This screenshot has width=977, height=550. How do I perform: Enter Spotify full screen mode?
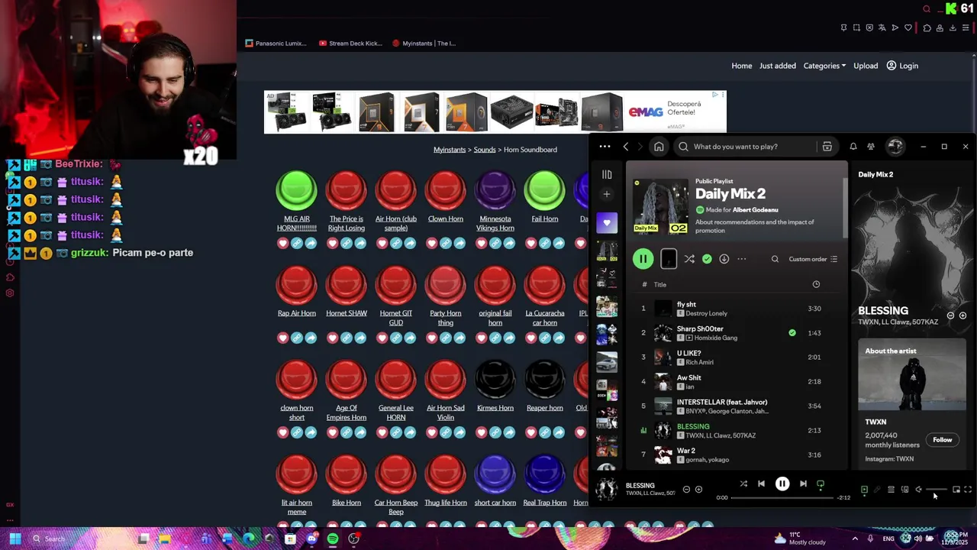coord(968,490)
